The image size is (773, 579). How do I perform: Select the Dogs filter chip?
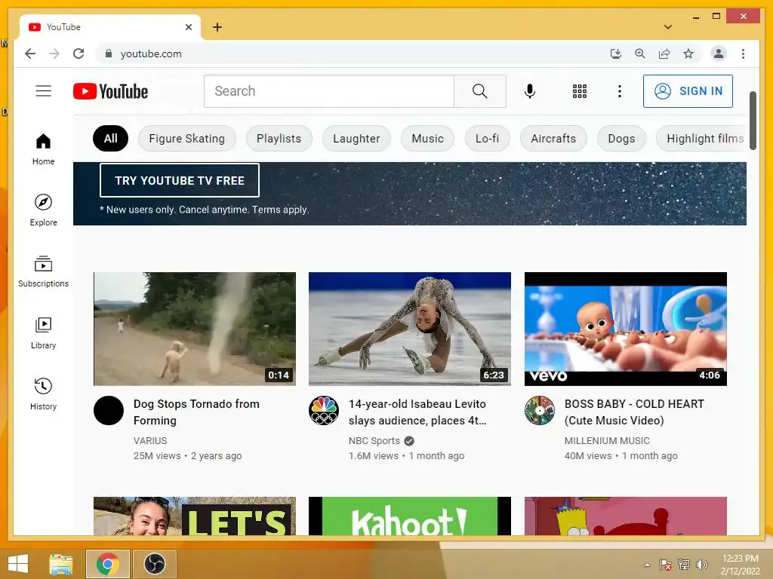621,139
